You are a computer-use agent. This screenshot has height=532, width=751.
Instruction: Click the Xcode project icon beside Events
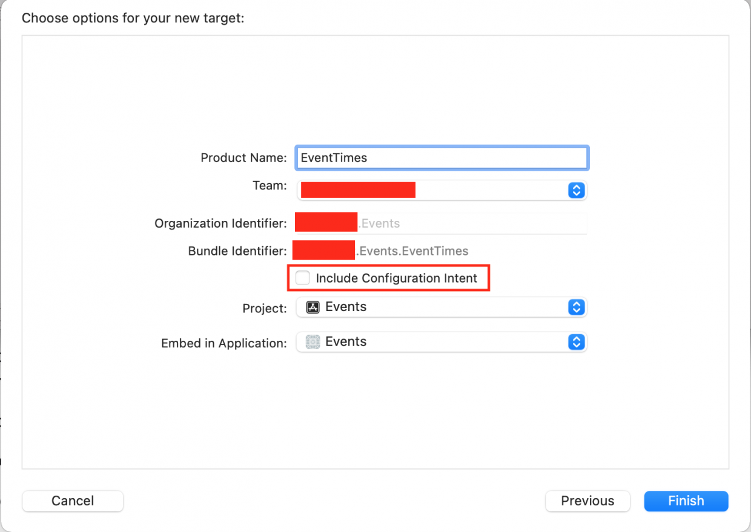(313, 307)
